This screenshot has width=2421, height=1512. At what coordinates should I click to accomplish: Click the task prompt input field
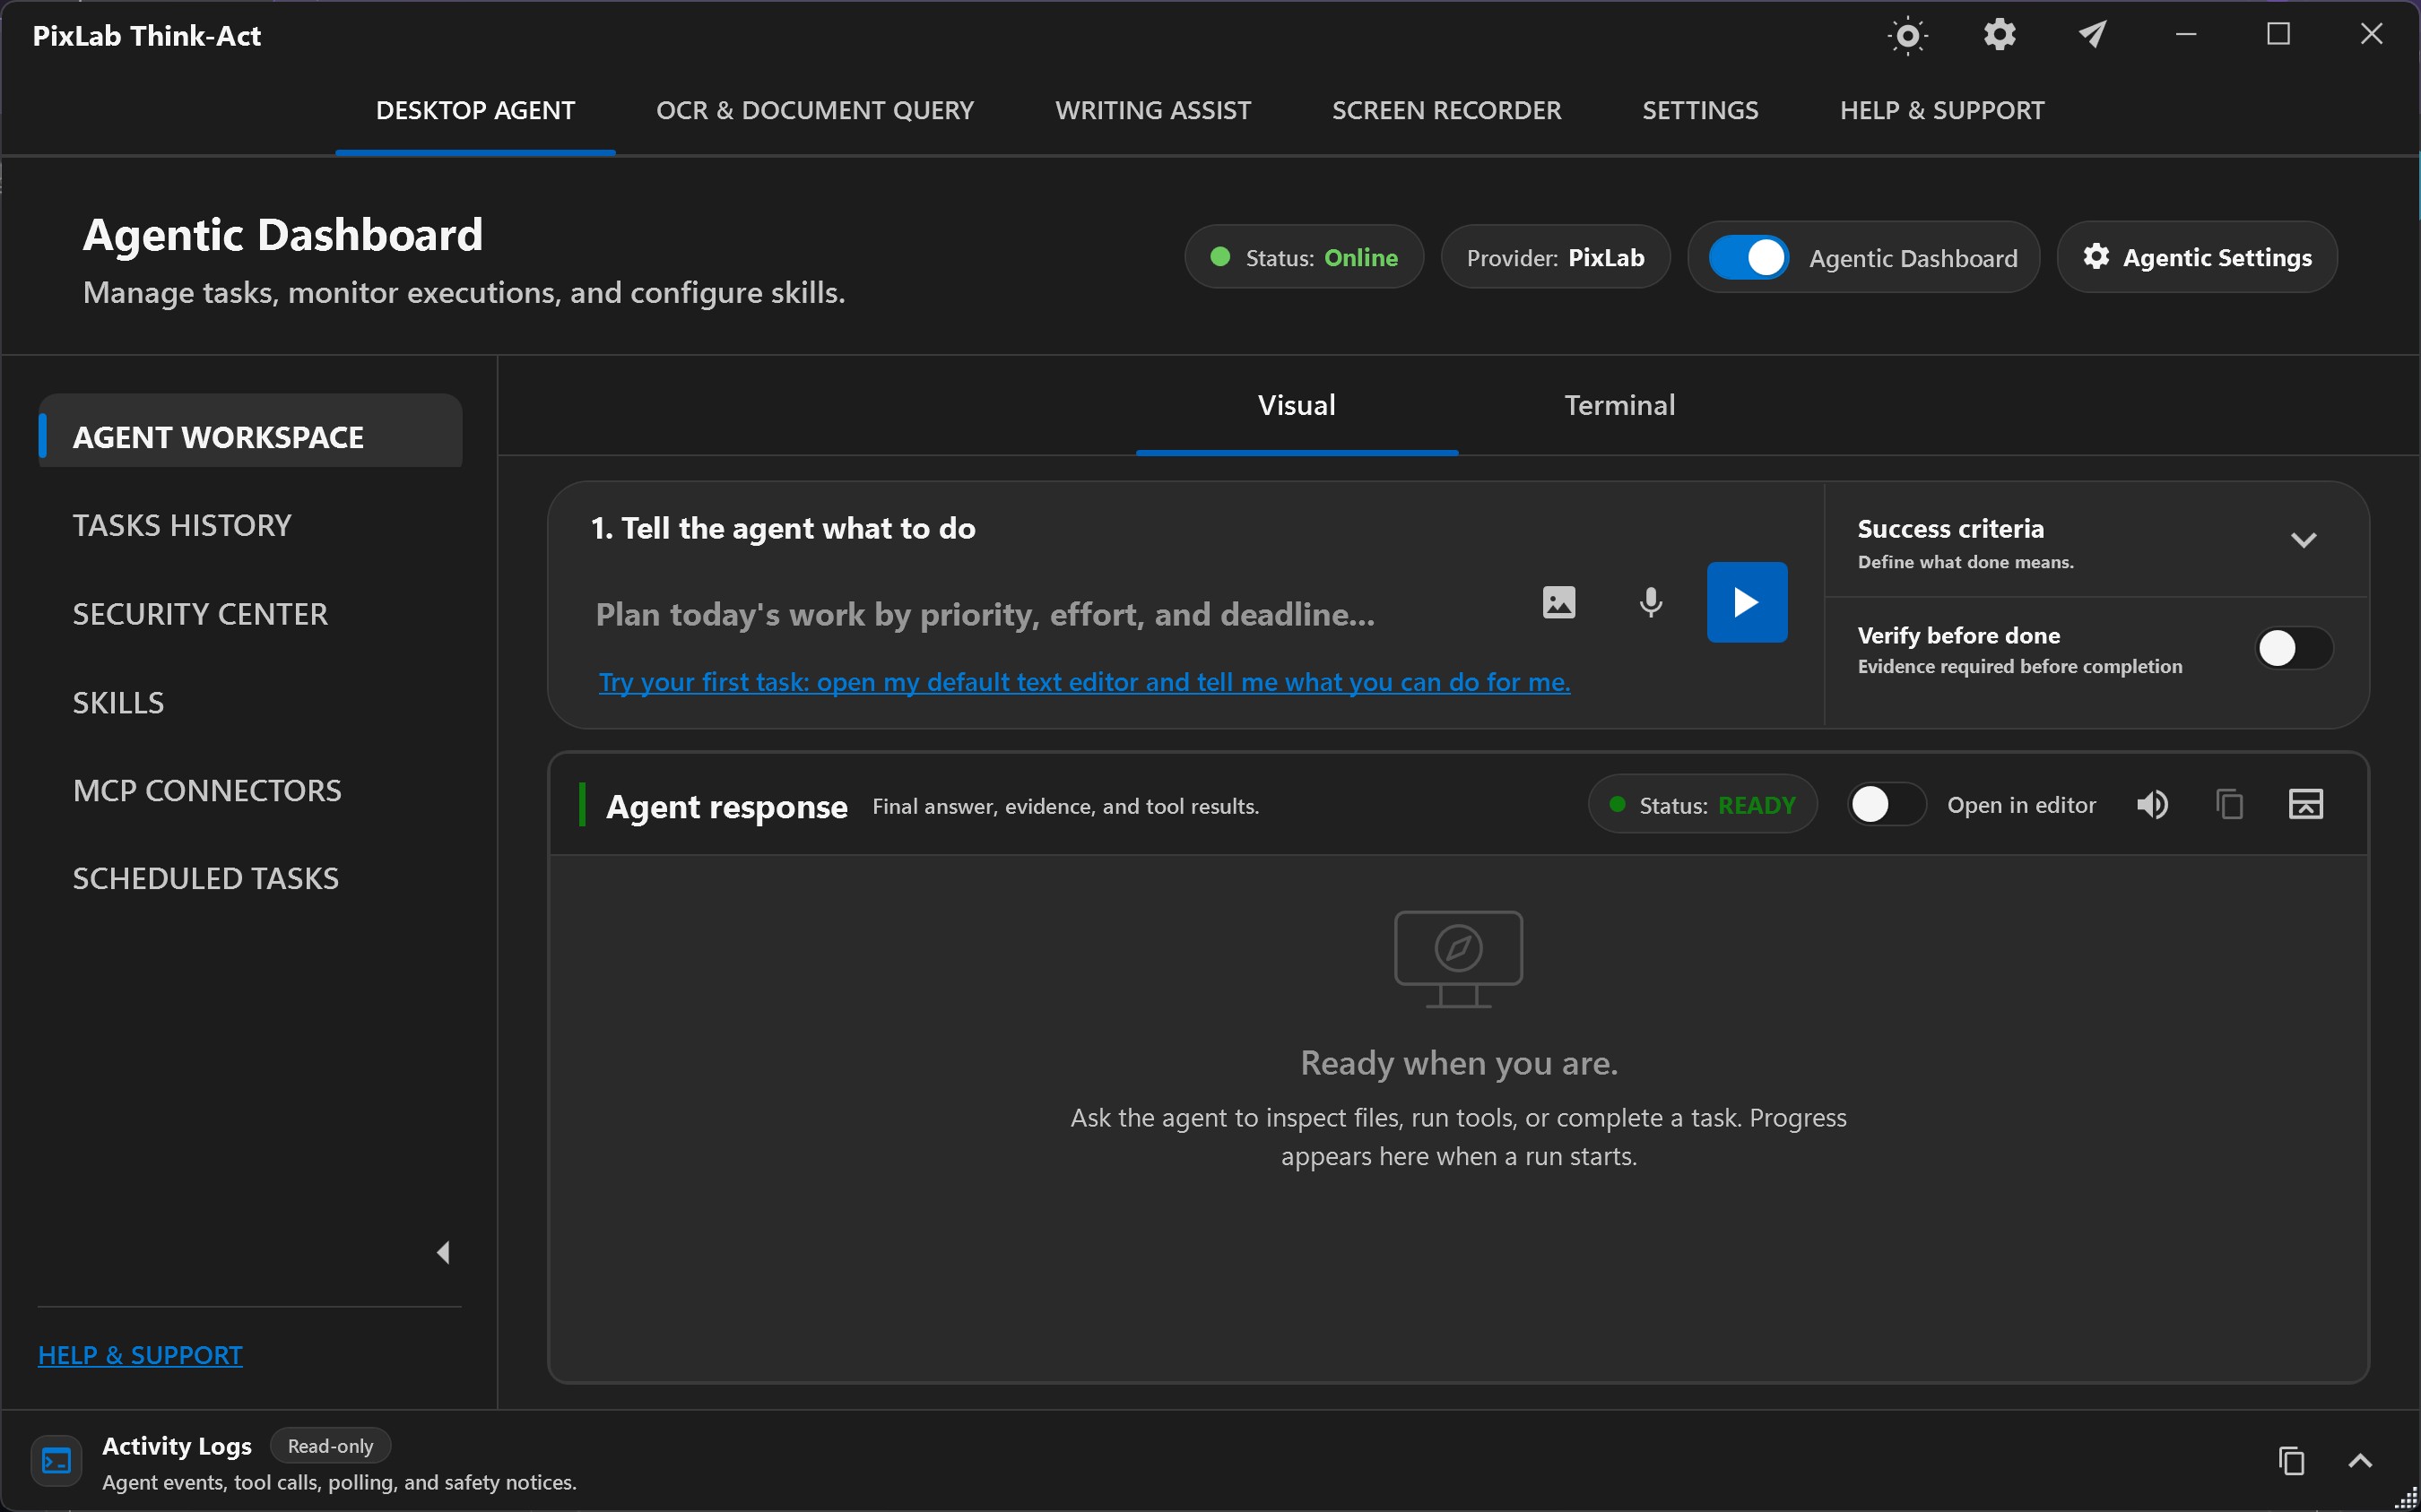[1050, 614]
